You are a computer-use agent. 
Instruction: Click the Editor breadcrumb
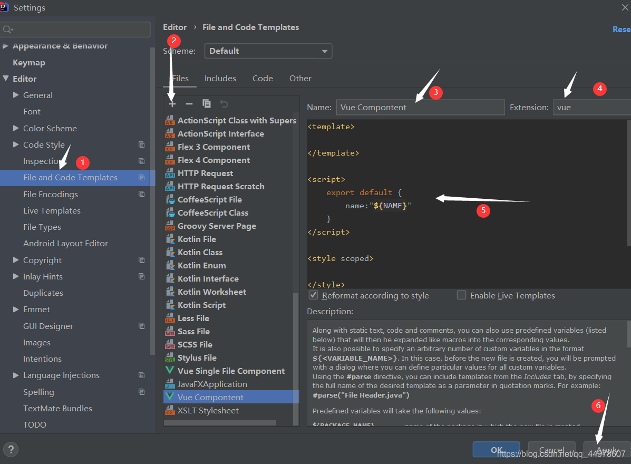[174, 27]
